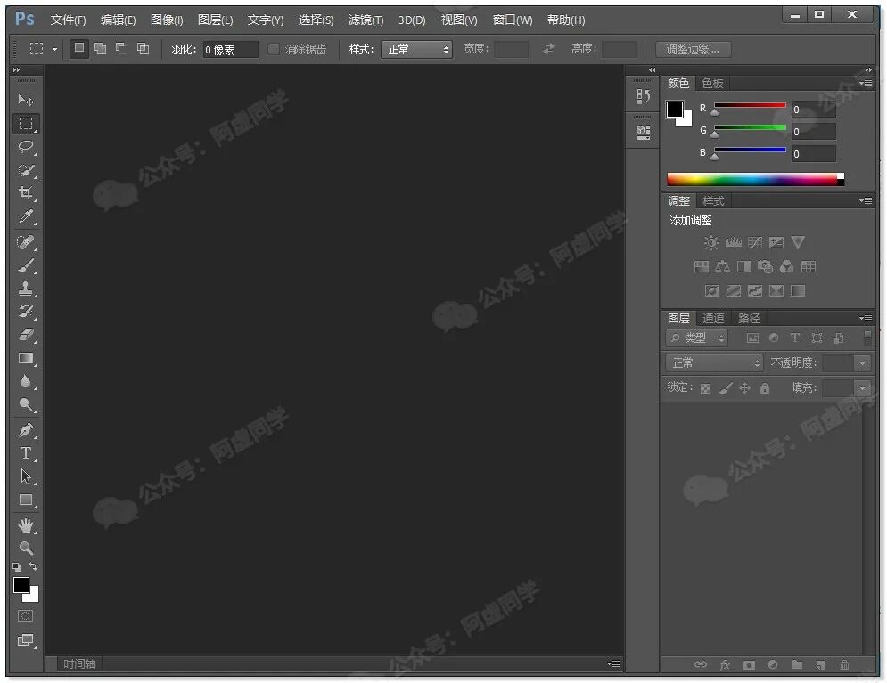The height and width of the screenshot is (683, 887).
Task: Toggle the anti-alias checkbox
Action: (274, 49)
